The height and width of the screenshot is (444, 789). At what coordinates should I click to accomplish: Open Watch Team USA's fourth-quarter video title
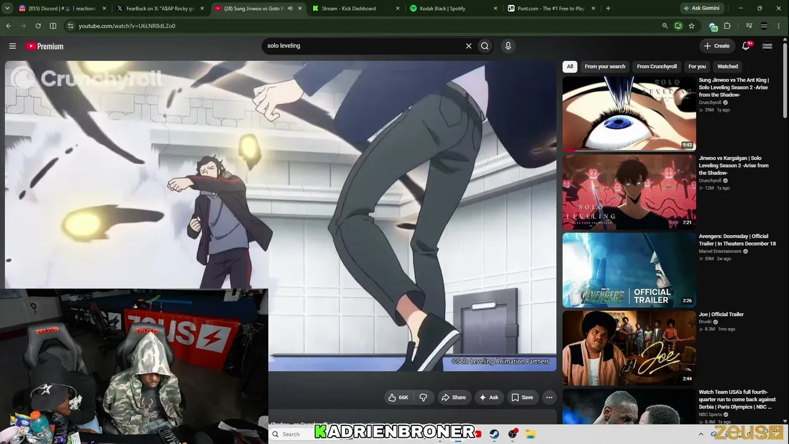tap(737, 400)
